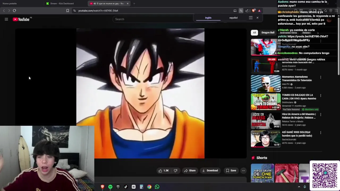Open translate popup options menu icon

tap(250, 18)
